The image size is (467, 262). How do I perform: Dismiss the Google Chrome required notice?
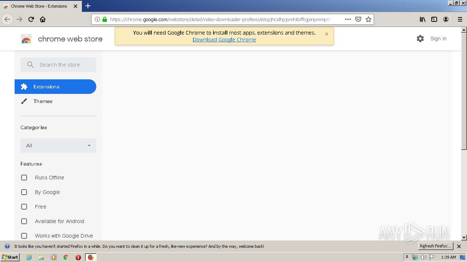pyautogui.click(x=327, y=34)
